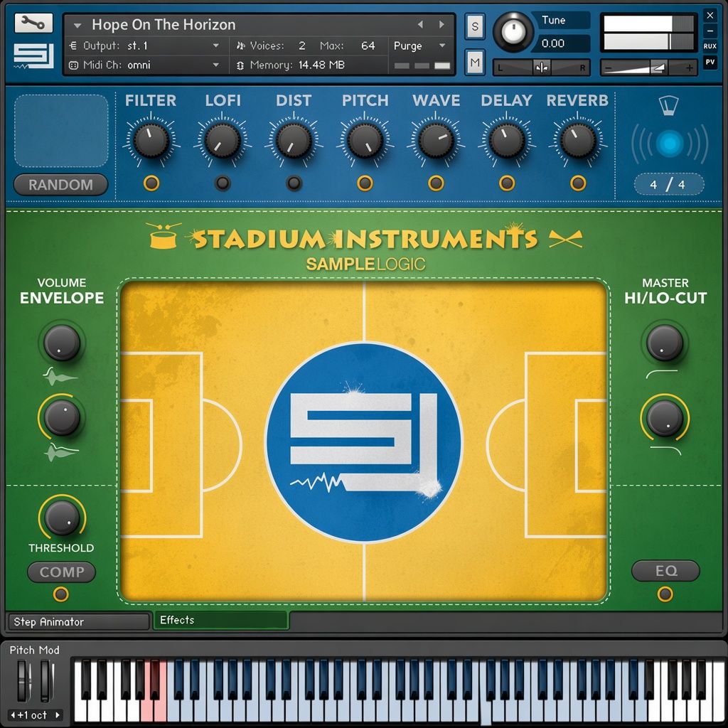Toggle the WAVE effect power LED
Screen dimensions: 728x728
[436, 183]
